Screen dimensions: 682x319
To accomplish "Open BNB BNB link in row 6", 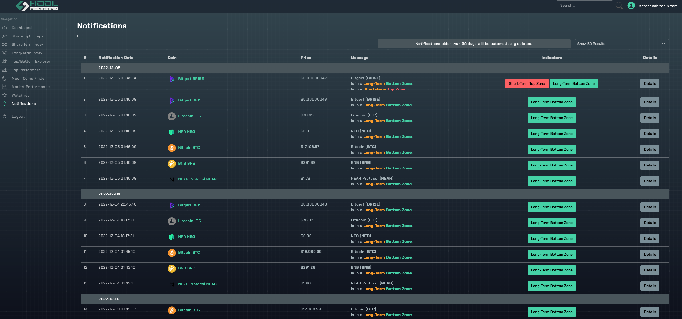I will pos(187,163).
